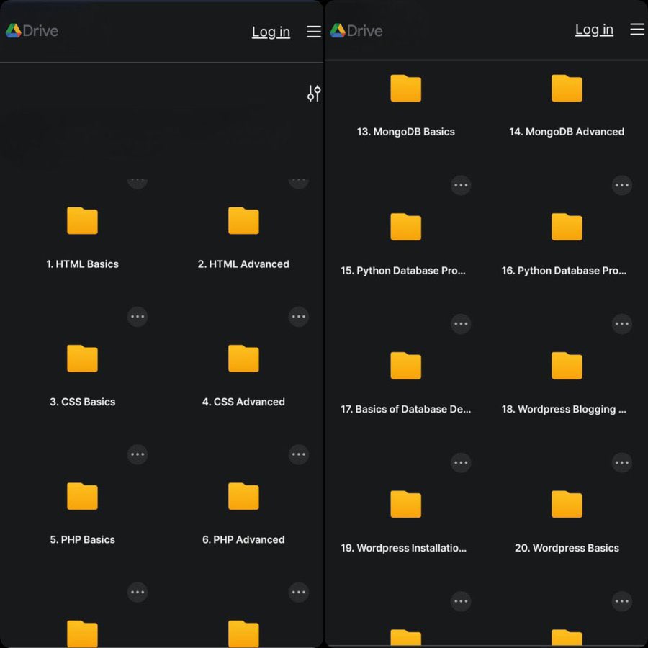Open more options for HTML Advanced
Image resolution: width=648 pixels, height=648 pixels.
pos(299,180)
